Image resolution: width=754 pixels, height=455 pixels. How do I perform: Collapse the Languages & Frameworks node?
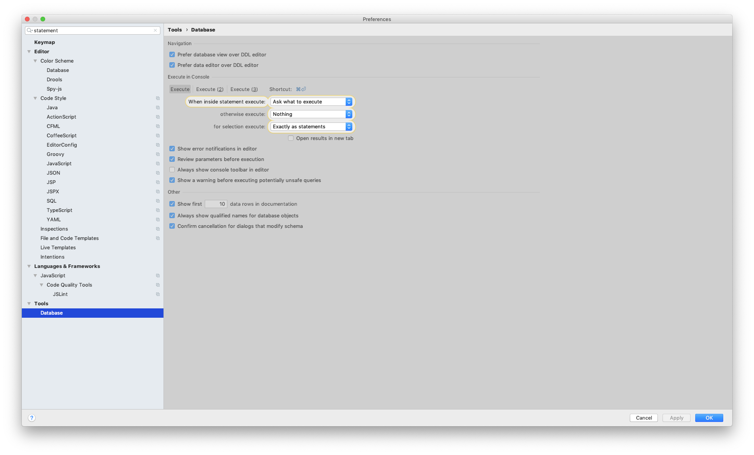coord(29,266)
